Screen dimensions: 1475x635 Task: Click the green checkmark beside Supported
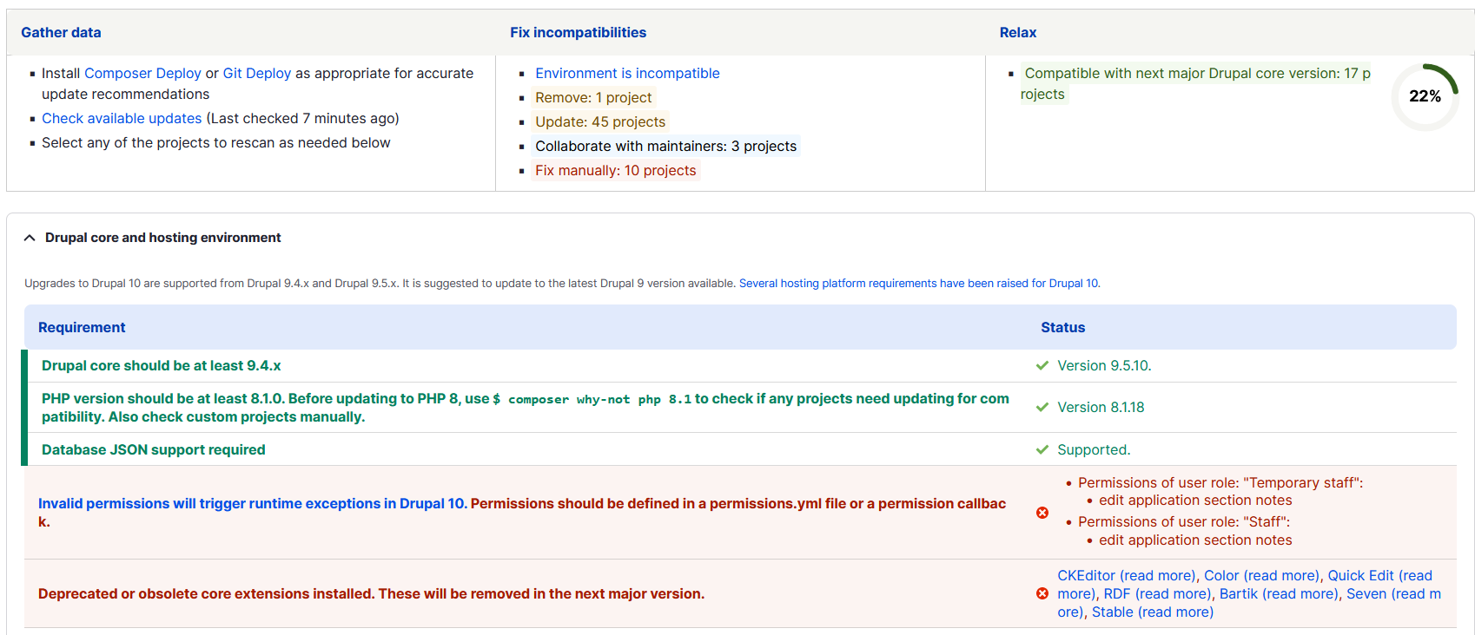pyautogui.click(x=1042, y=450)
